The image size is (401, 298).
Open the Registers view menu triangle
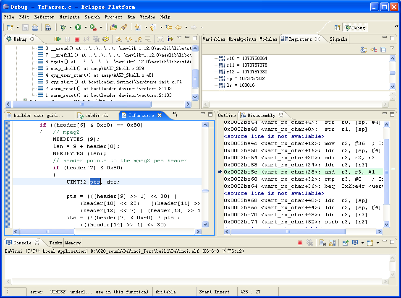coord(392,47)
